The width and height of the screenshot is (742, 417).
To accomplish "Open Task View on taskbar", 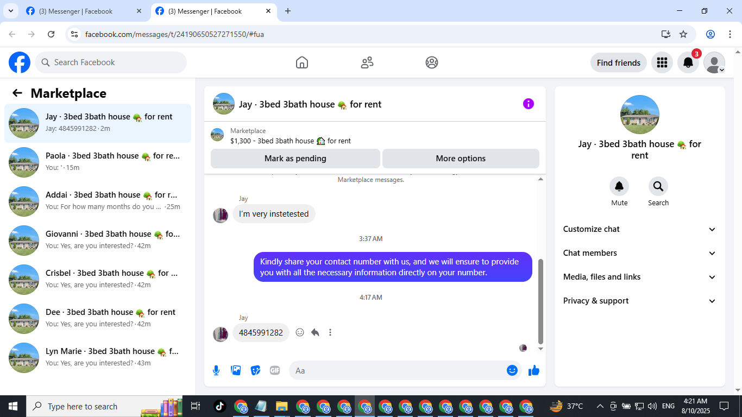I will (196, 406).
